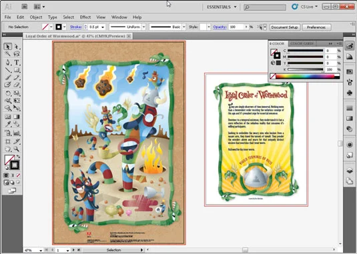
Task: Select the Free Transform tool
Action: (17, 100)
